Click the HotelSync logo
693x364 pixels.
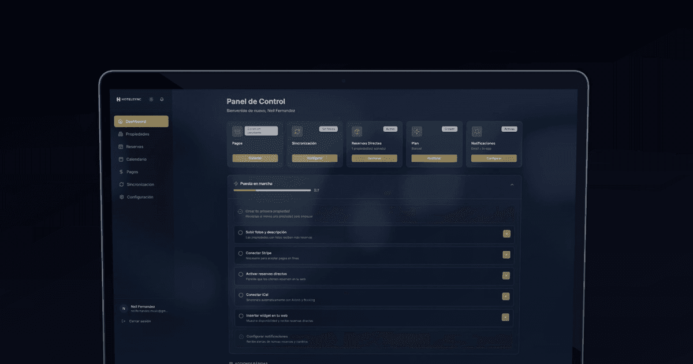click(128, 98)
